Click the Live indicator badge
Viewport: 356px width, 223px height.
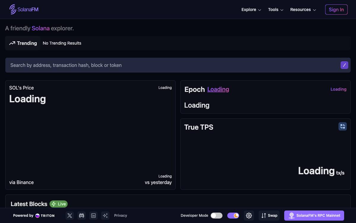(58, 204)
